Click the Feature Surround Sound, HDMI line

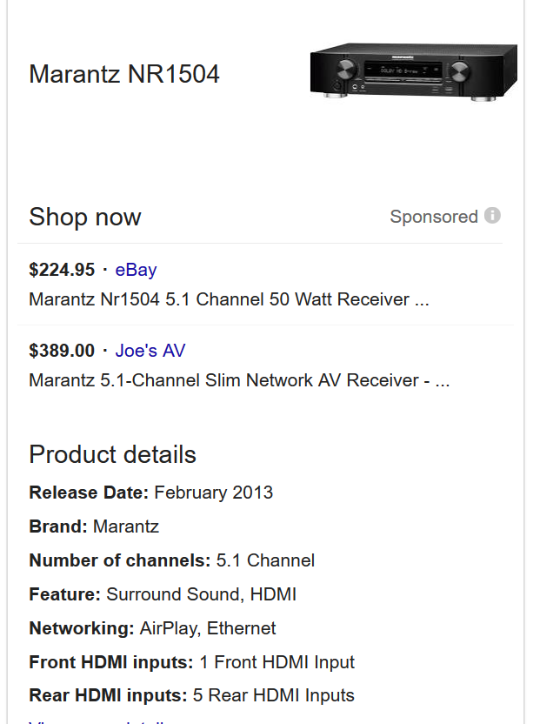pos(163,594)
